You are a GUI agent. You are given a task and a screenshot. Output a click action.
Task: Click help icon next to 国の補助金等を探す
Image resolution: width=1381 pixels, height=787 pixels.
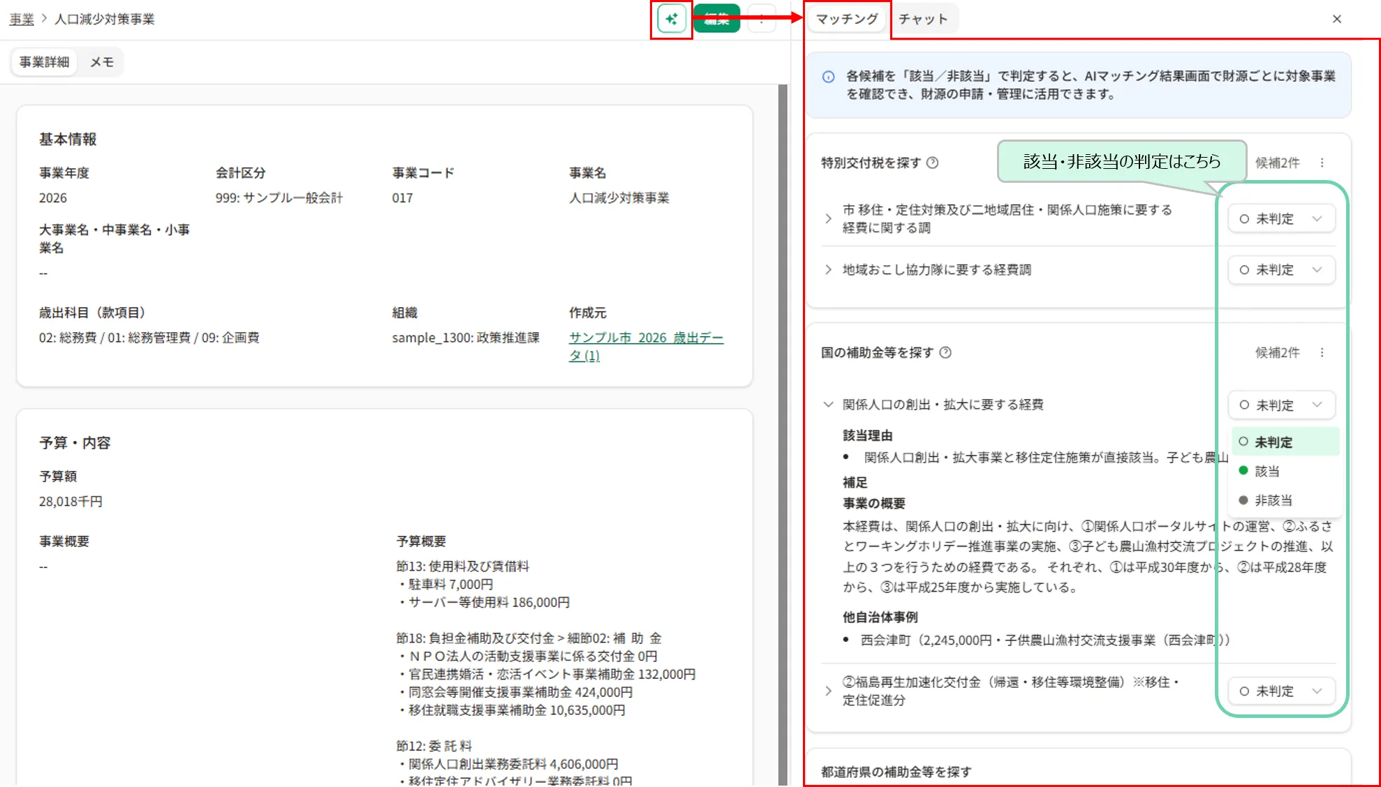945,352
